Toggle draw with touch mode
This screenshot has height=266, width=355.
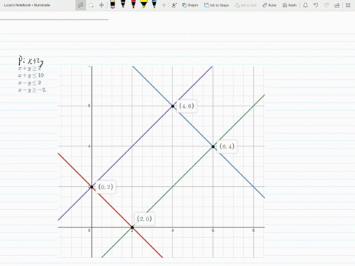(x=175, y=5)
